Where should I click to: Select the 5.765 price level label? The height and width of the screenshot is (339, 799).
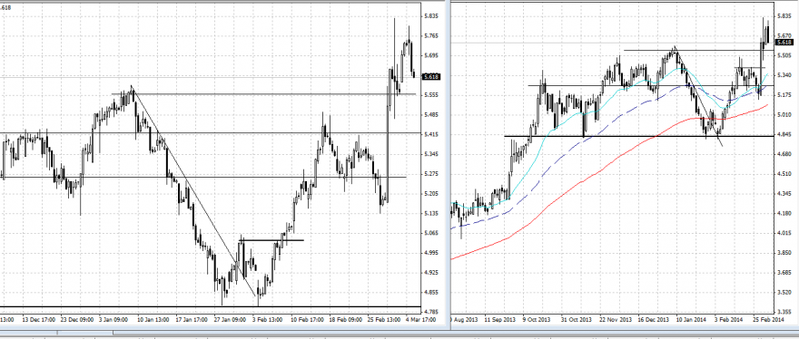tap(431, 36)
